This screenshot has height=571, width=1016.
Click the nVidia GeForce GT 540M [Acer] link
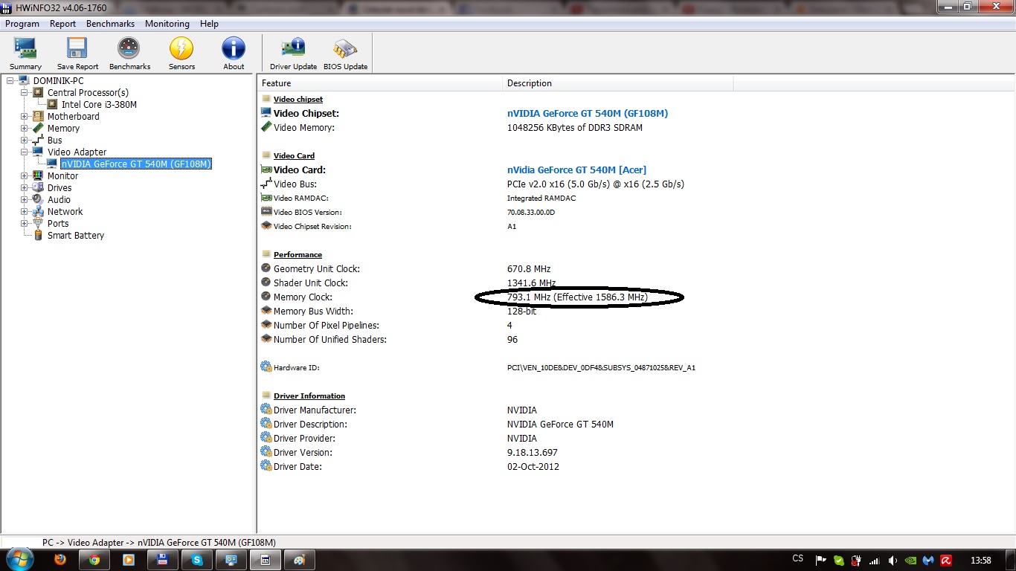576,170
